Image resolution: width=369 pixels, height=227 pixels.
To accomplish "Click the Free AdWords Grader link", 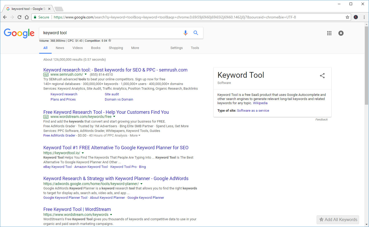I will click(59, 136).
